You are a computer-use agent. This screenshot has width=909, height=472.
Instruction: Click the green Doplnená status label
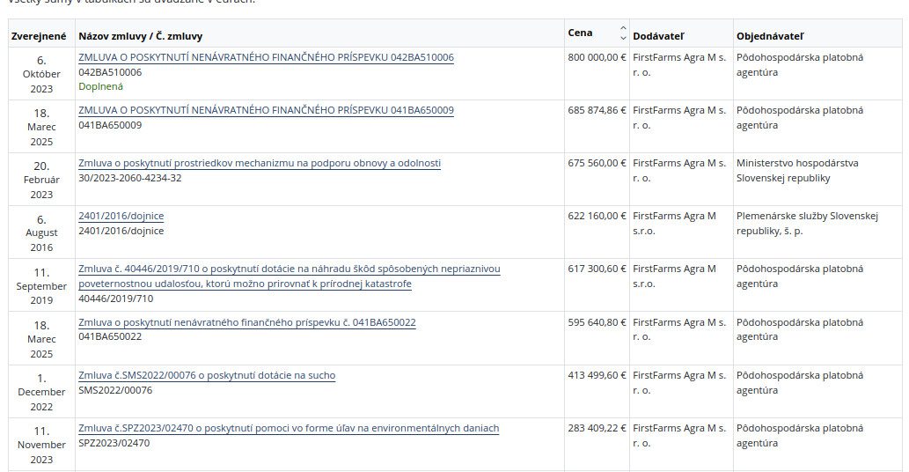coord(100,86)
